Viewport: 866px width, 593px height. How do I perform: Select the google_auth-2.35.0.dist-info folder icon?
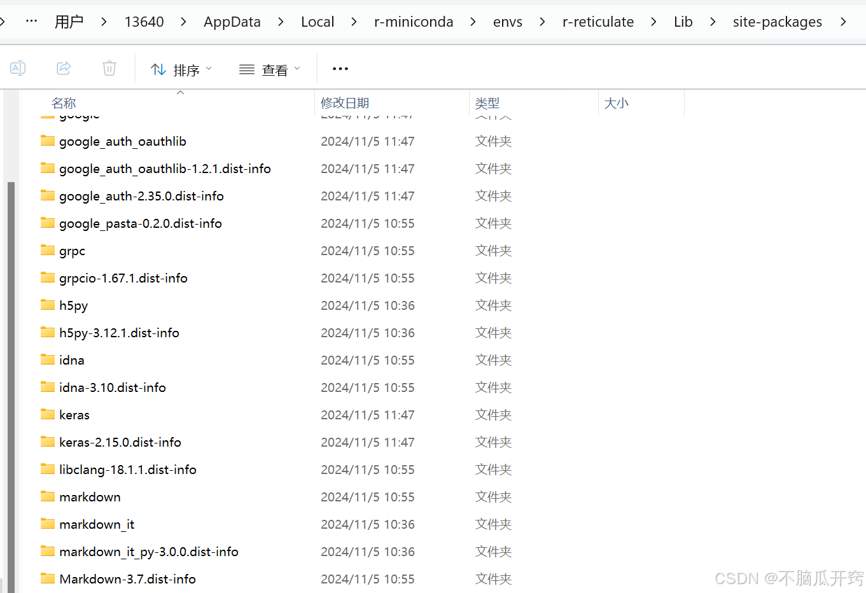[48, 195]
